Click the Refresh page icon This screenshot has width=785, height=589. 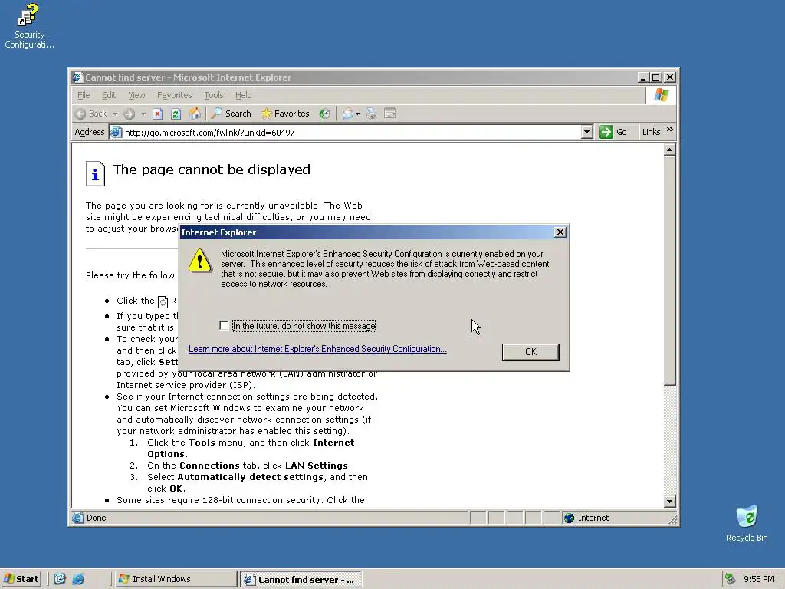click(x=176, y=114)
